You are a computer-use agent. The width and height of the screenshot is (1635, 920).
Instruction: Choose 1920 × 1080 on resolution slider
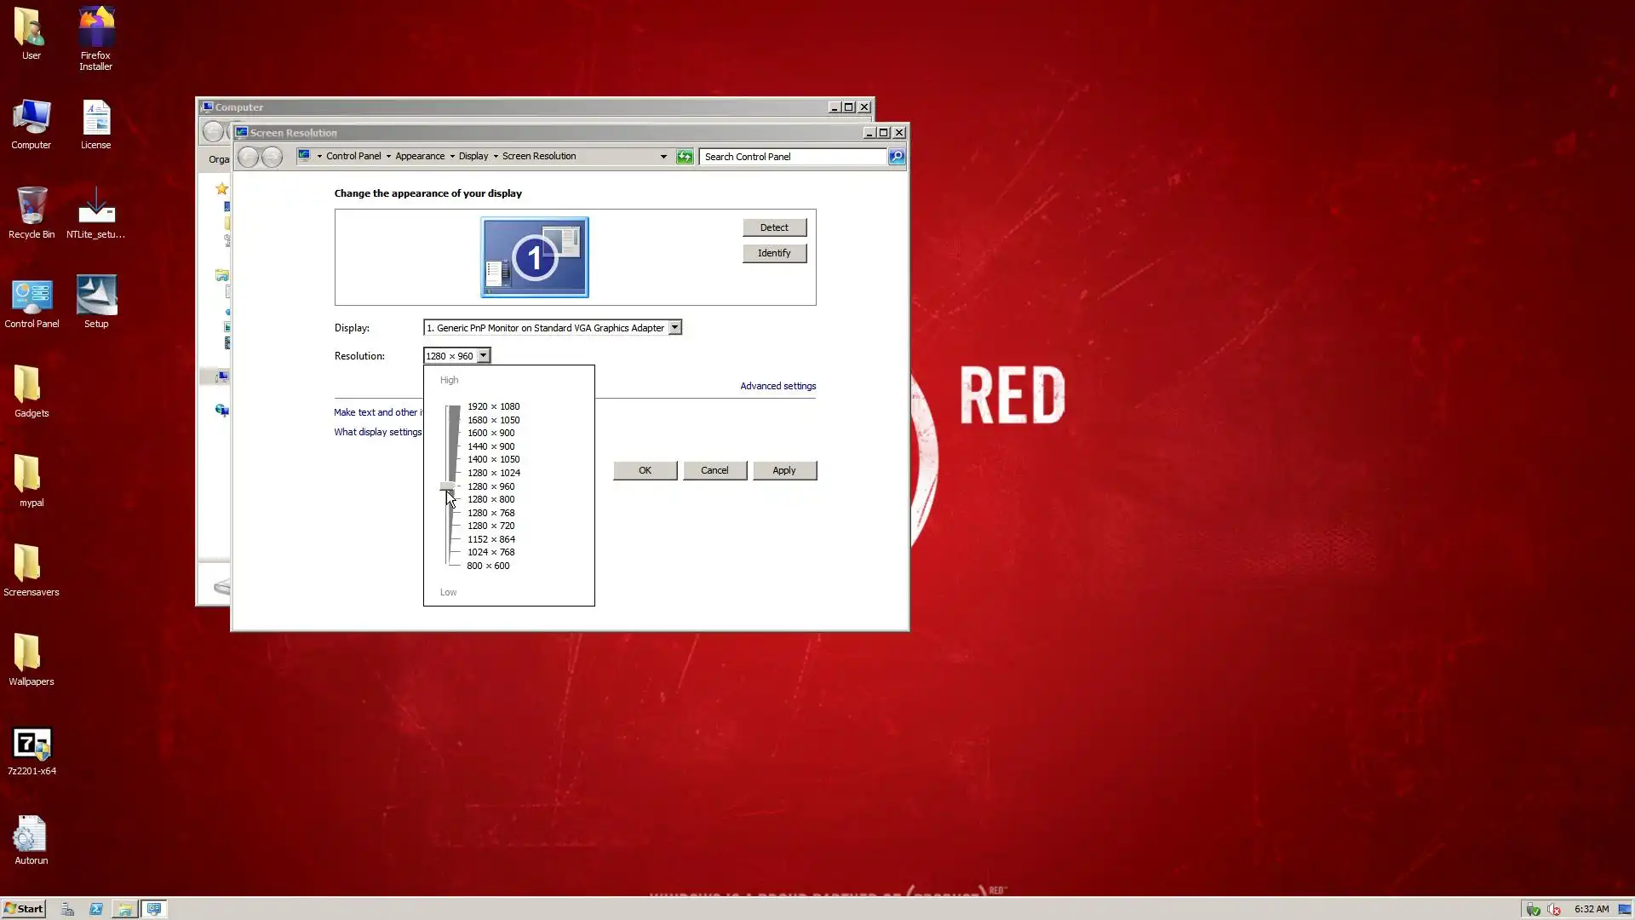(492, 406)
